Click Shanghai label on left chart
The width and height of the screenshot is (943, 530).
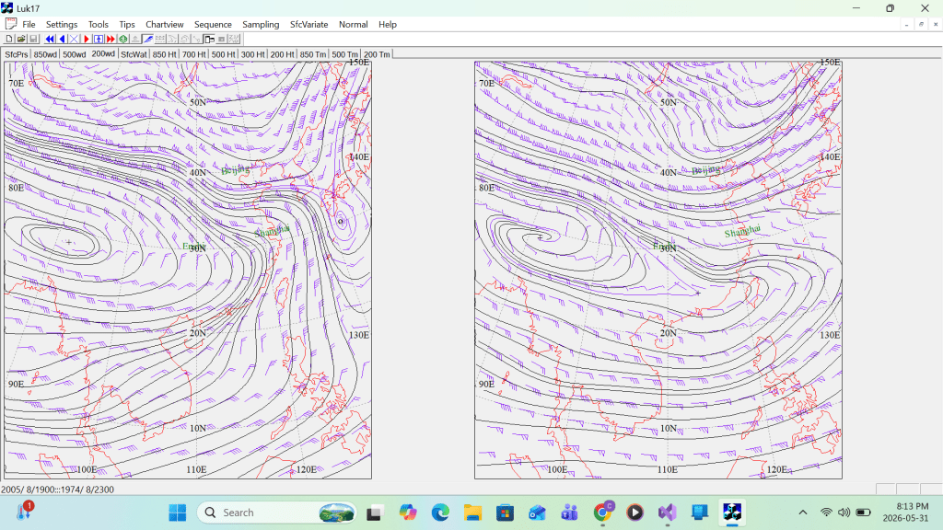pyautogui.click(x=272, y=230)
